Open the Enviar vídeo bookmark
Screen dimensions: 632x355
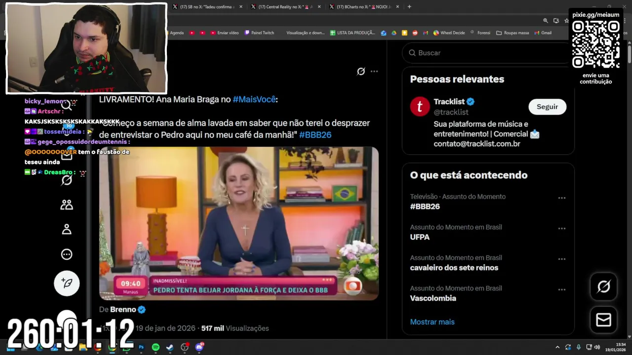[x=225, y=33]
